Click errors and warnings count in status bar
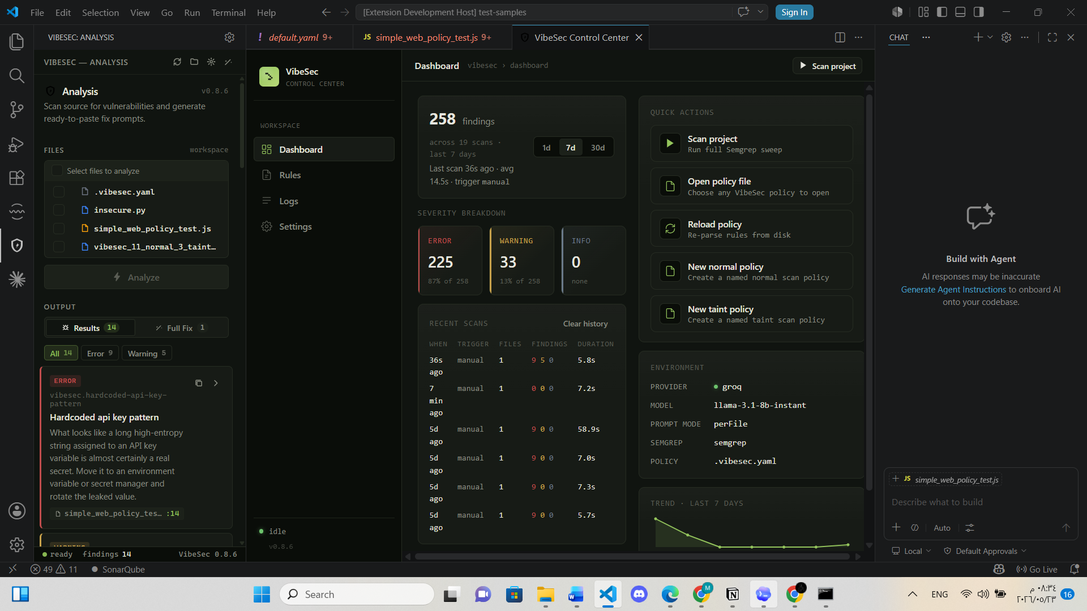Viewport: 1087px width, 611px height. click(54, 569)
